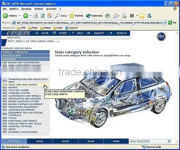This screenshot has width=180, height=150.
Task: Click the green Indietro back arrow icon
Action: 5,16
